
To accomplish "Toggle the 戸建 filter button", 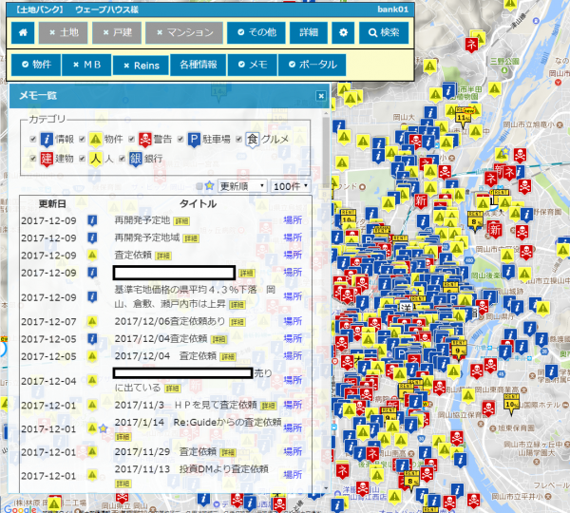I will (116, 32).
